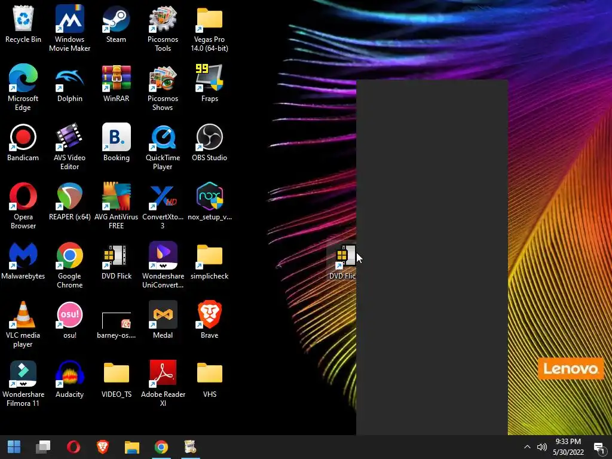Click the nox_setup installer icon
Screen dimensions: 612x459
click(209, 202)
